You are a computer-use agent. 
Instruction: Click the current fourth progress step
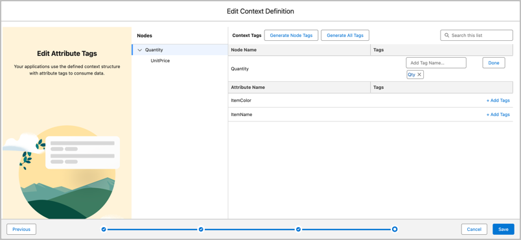[x=395, y=229]
